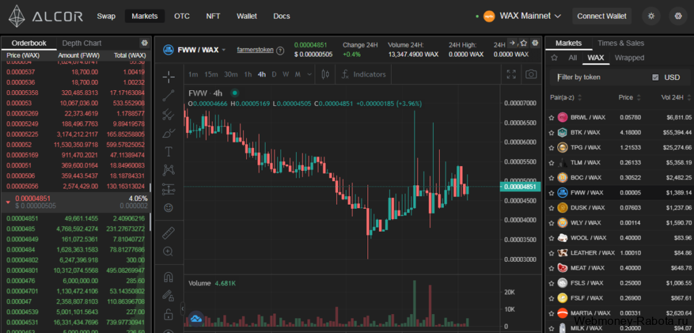This screenshot has height=333, width=694.
Task: Open the NFT page
Action: point(213,16)
